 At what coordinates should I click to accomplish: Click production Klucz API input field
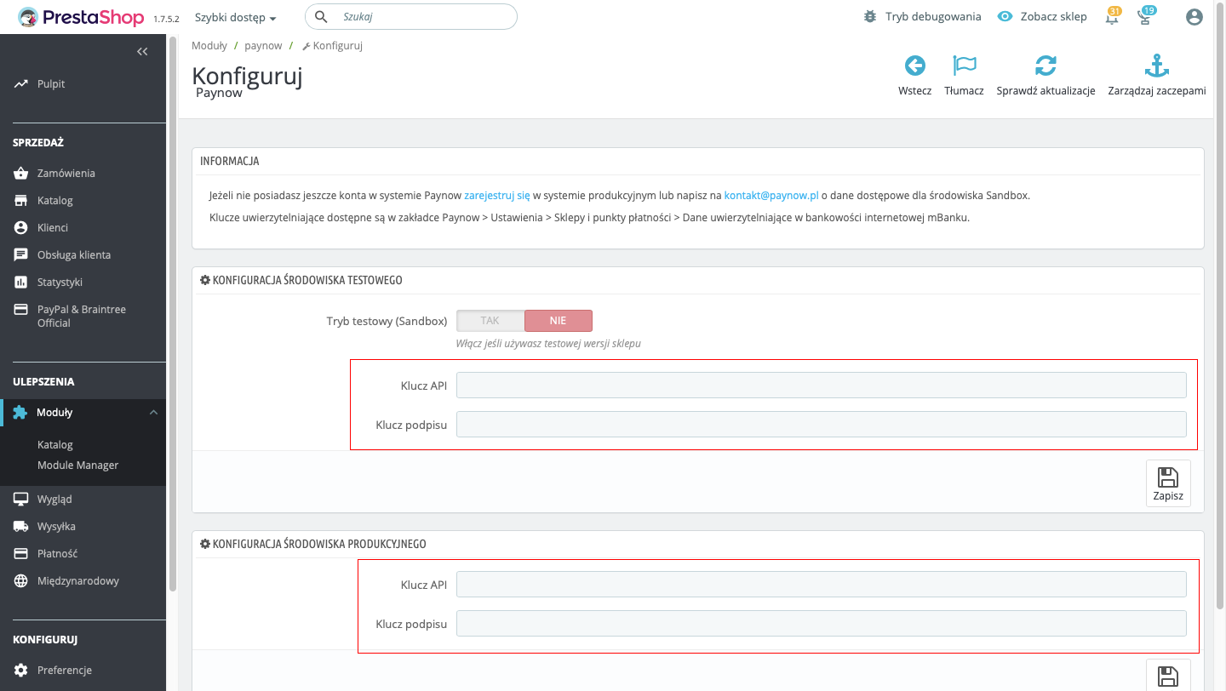tap(822, 585)
